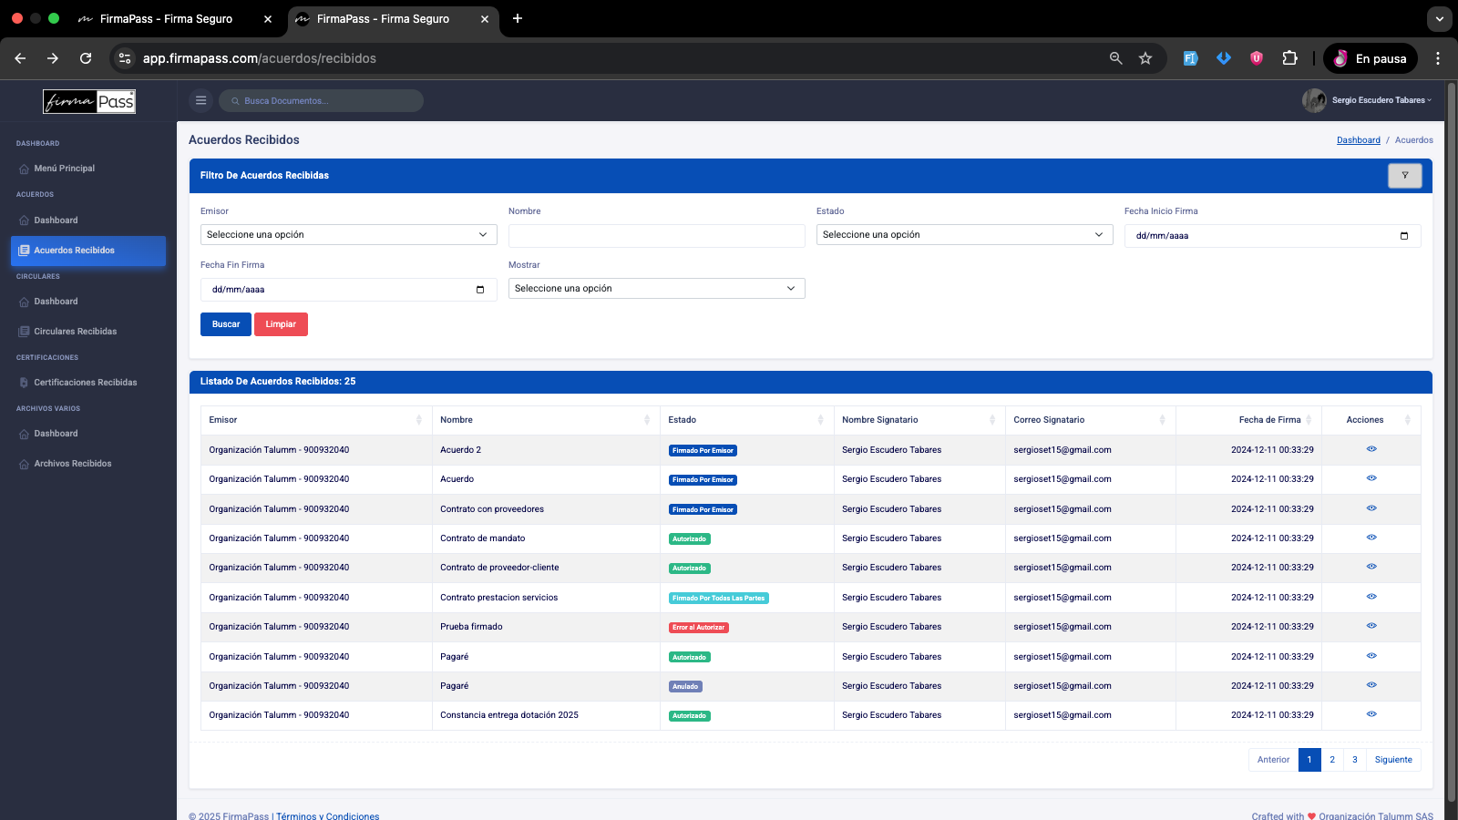Open Certificaciones Recibidas in the sidebar
The image size is (1458, 820).
coord(85,383)
